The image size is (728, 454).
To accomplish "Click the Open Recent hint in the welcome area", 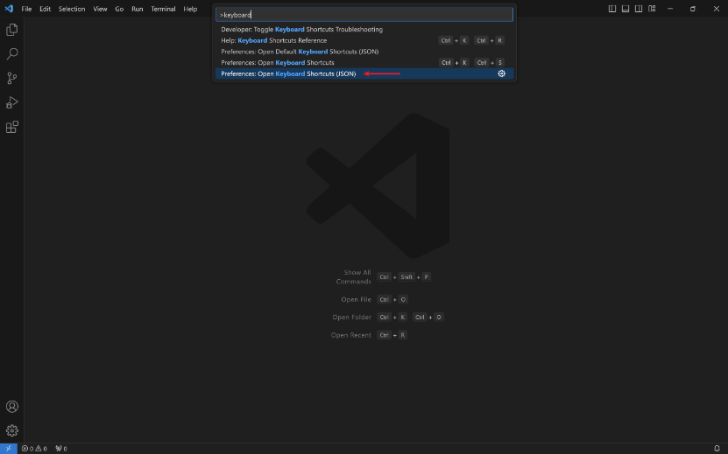I will (x=351, y=335).
